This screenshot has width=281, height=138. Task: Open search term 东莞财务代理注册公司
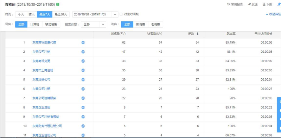tap(47, 126)
